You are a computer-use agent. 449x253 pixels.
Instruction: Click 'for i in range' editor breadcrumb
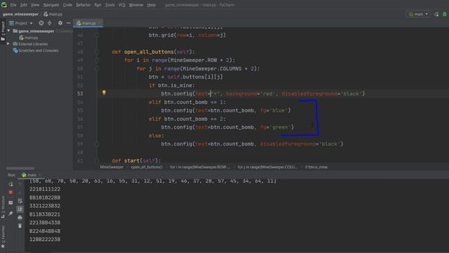(x=200, y=167)
